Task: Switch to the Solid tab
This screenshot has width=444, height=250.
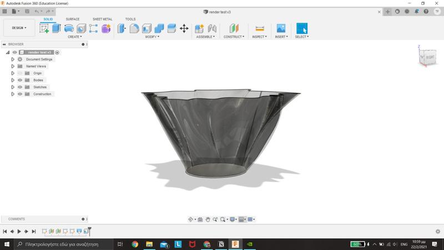Action: 48,19
